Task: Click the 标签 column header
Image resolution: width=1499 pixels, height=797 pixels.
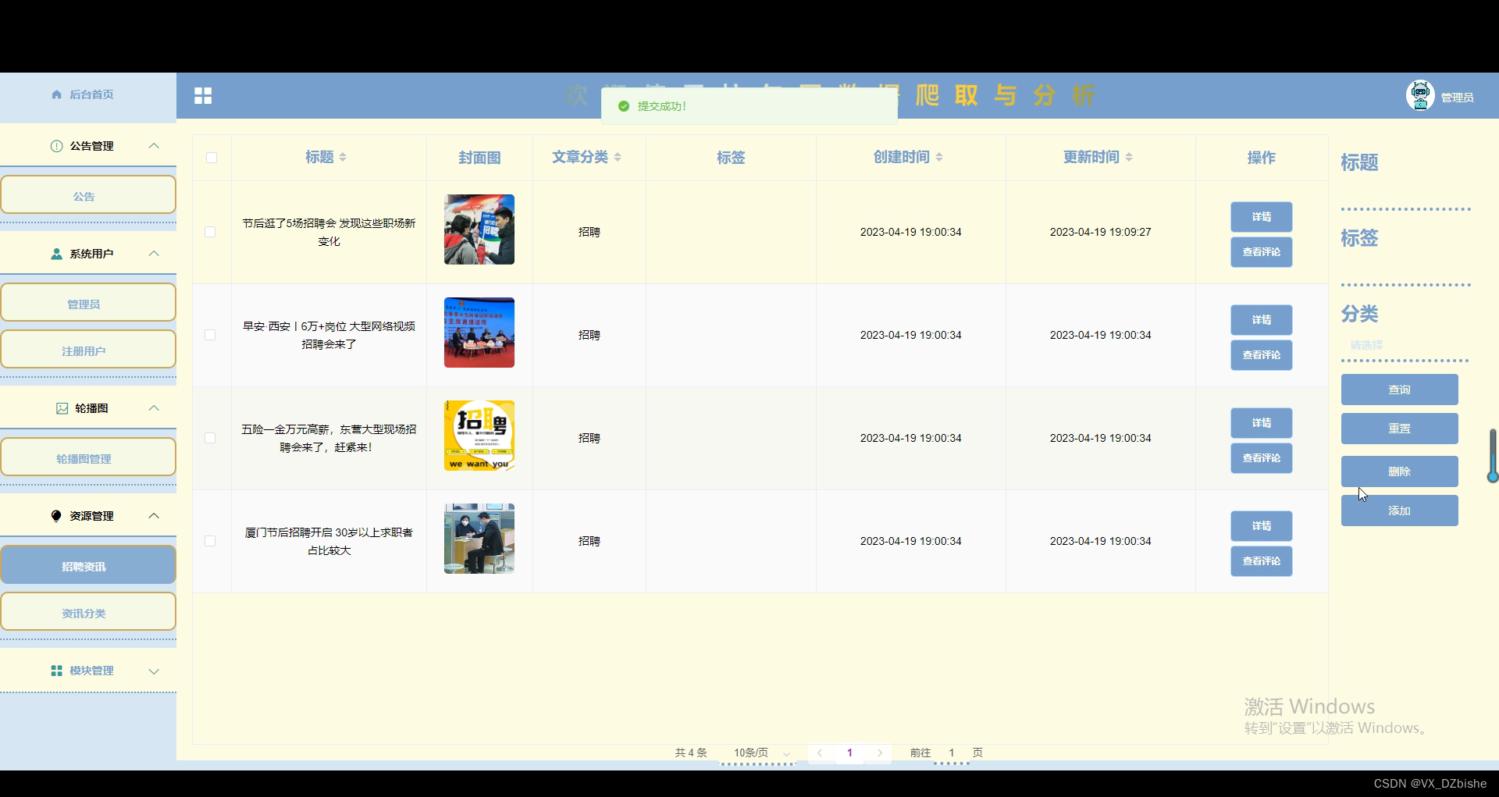Action: 731,158
